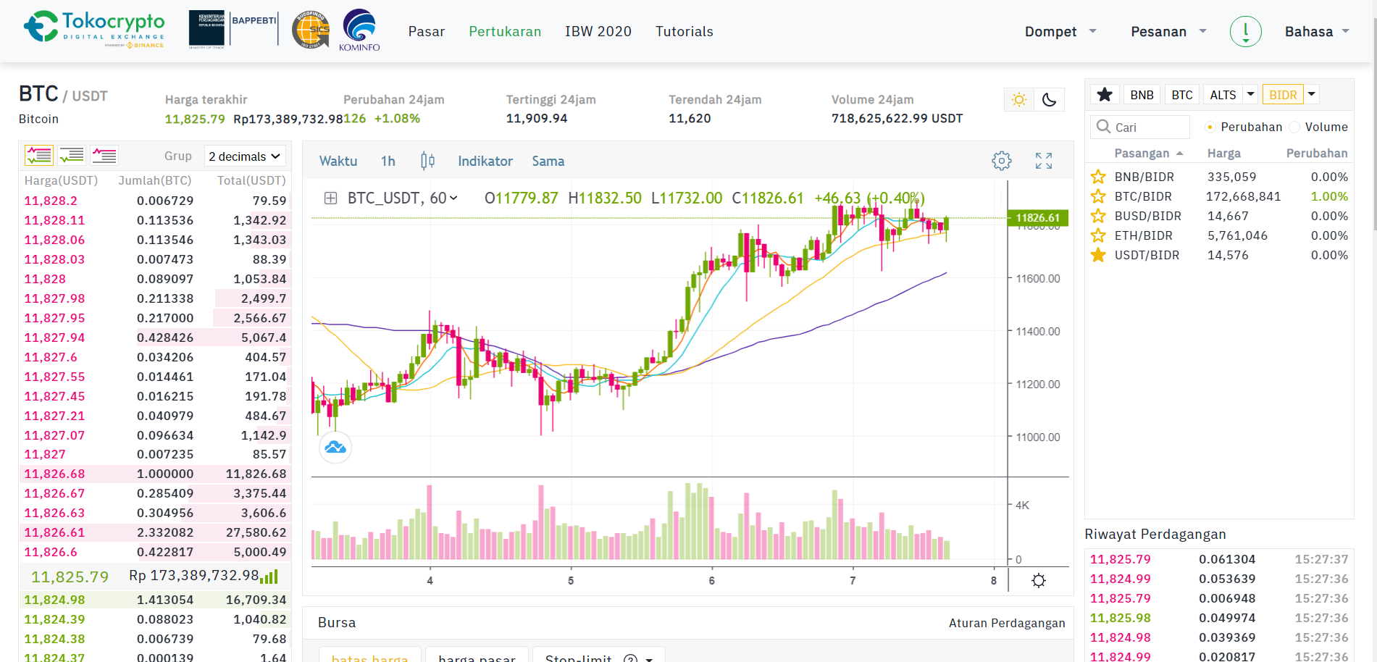This screenshot has height=662, width=1377.
Task: Go to the Pasar menu item
Action: (x=426, y=32)
